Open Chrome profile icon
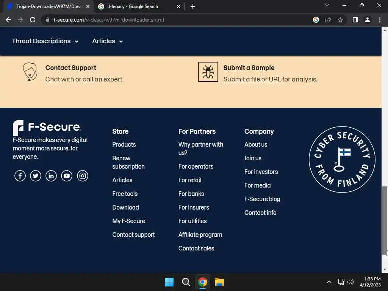The width and height of the screenshot is (388, 291). [368, 20]
